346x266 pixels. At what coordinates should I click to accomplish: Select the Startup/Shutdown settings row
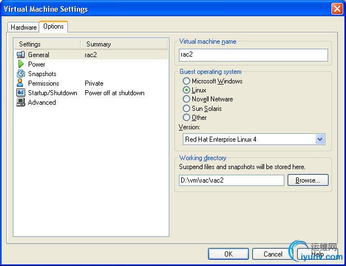click(91, 93)
